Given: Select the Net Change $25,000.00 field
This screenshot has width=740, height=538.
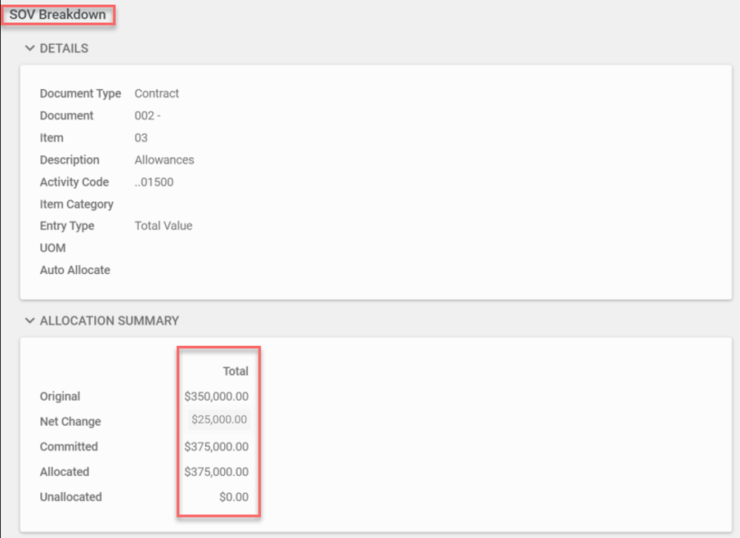Looking at the screenshot, I should (218, 420).
